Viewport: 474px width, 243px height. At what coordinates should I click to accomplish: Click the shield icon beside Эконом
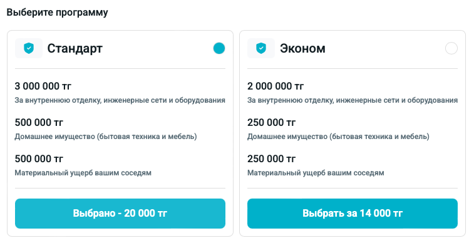(261, 48)
